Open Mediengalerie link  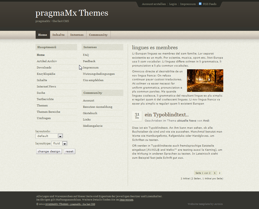(x=93, y=126)
